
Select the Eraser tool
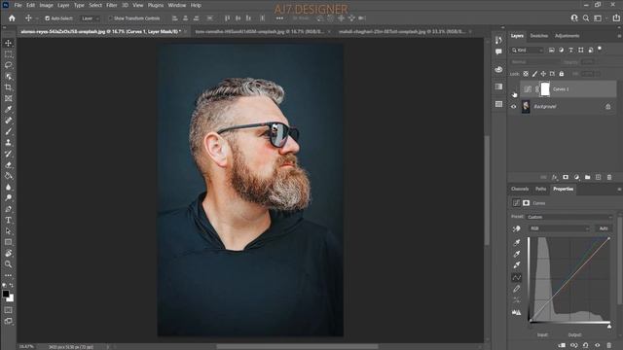tap(9, 164)
